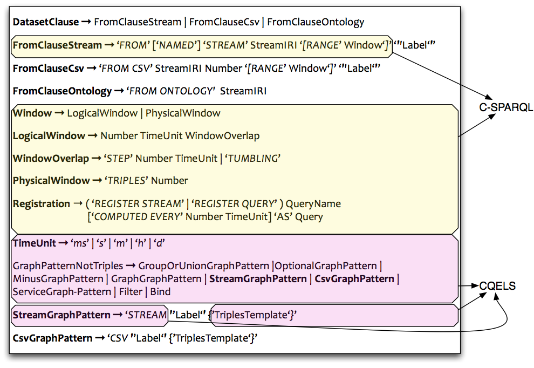Select the DatasetClause rule name

tap(45, 22)
